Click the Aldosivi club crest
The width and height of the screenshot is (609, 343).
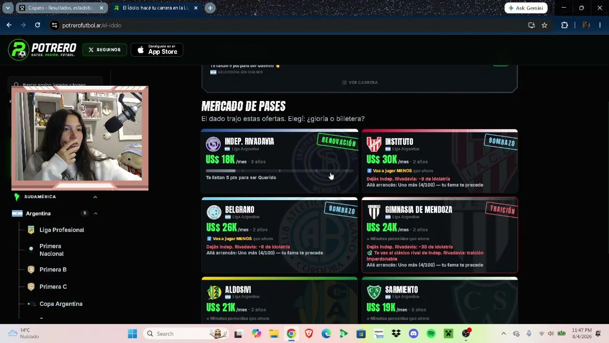214,293
